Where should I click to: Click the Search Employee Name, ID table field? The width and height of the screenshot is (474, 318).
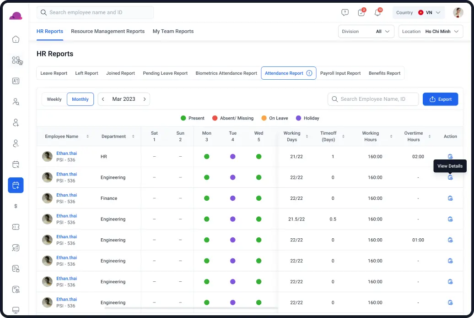pyautogui.click(x=373, y=99)
